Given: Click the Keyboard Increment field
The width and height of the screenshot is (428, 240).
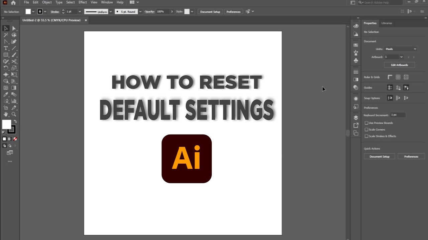Looking at the screenshot, I should [x=398, y=115].
